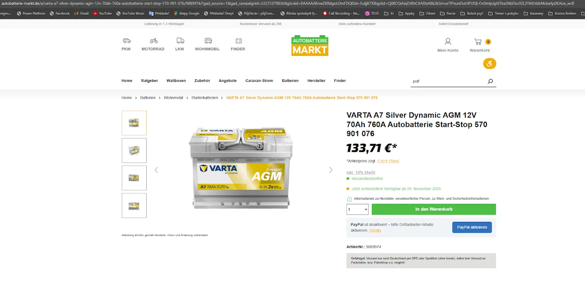The image size is (585, 293).
Task: Open the Ratgeber menu item
Action: click(150, 81)
